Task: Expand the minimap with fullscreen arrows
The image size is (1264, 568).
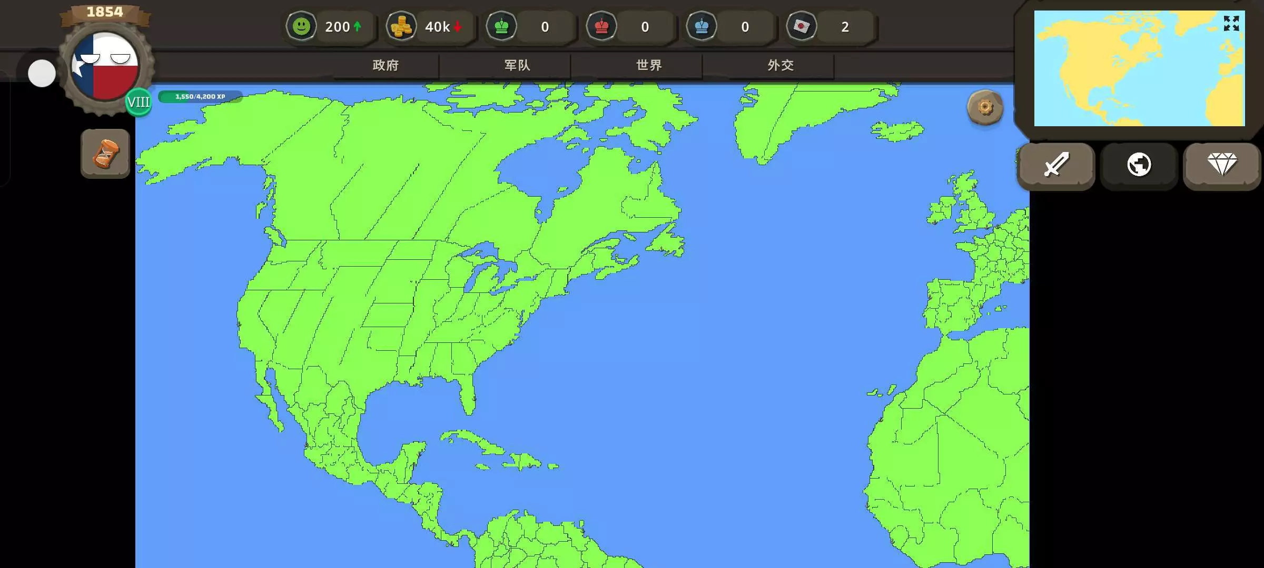Action: coord(1231,24)
